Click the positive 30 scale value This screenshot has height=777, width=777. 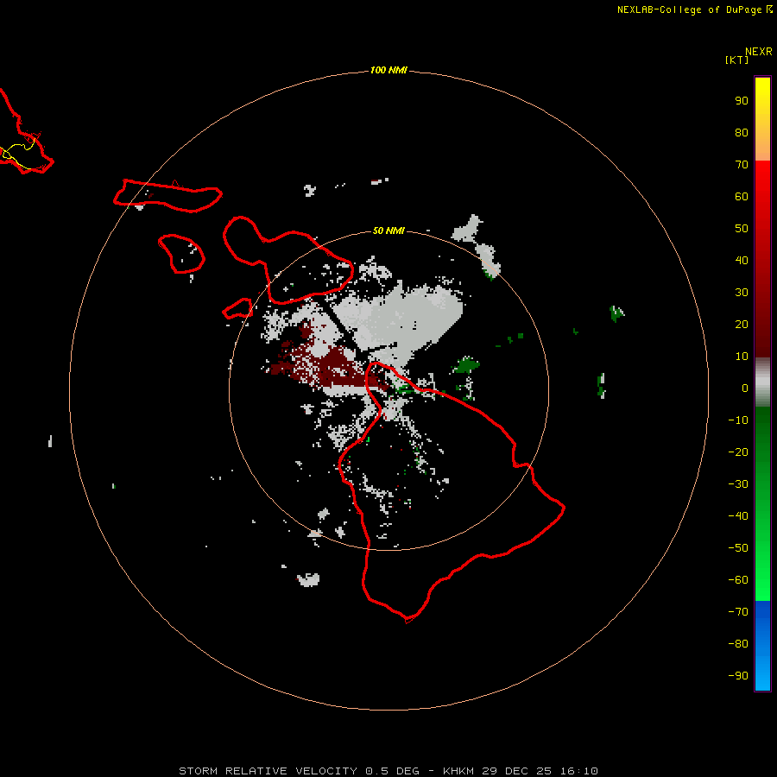point(742,293)
